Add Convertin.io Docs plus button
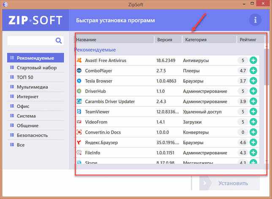 [x=253, y=132]
